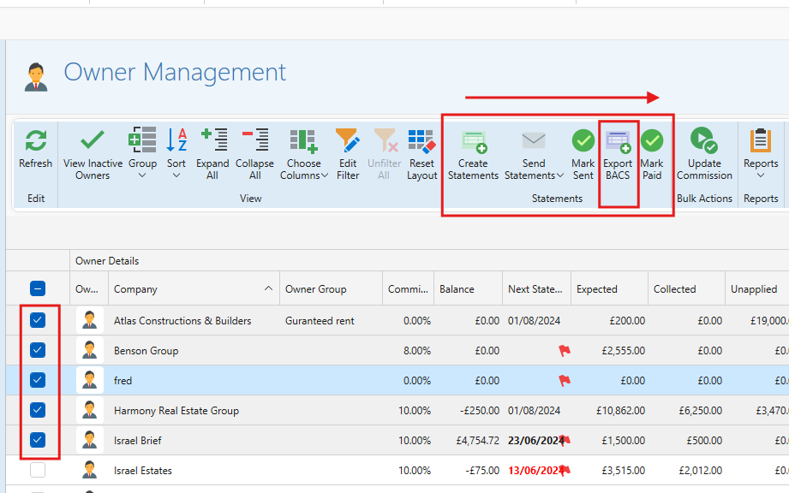Click the Create Statements icon
This screenshot has height=493, width=789.
(473, 141)
